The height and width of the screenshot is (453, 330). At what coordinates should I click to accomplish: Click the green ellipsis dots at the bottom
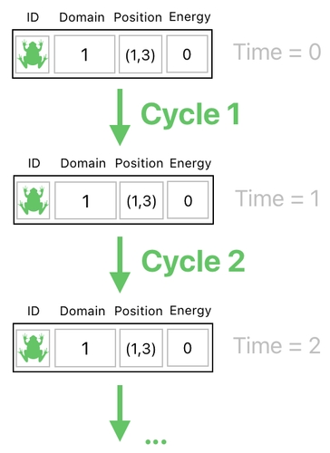pos(156,442)
